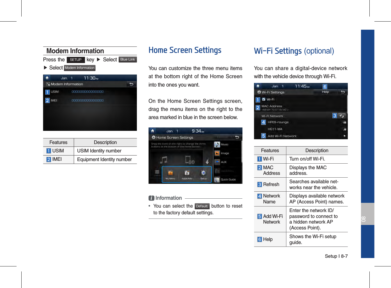391x288 pixels.
Task: Select the Image menu item icon
Action: click(217, 153)
